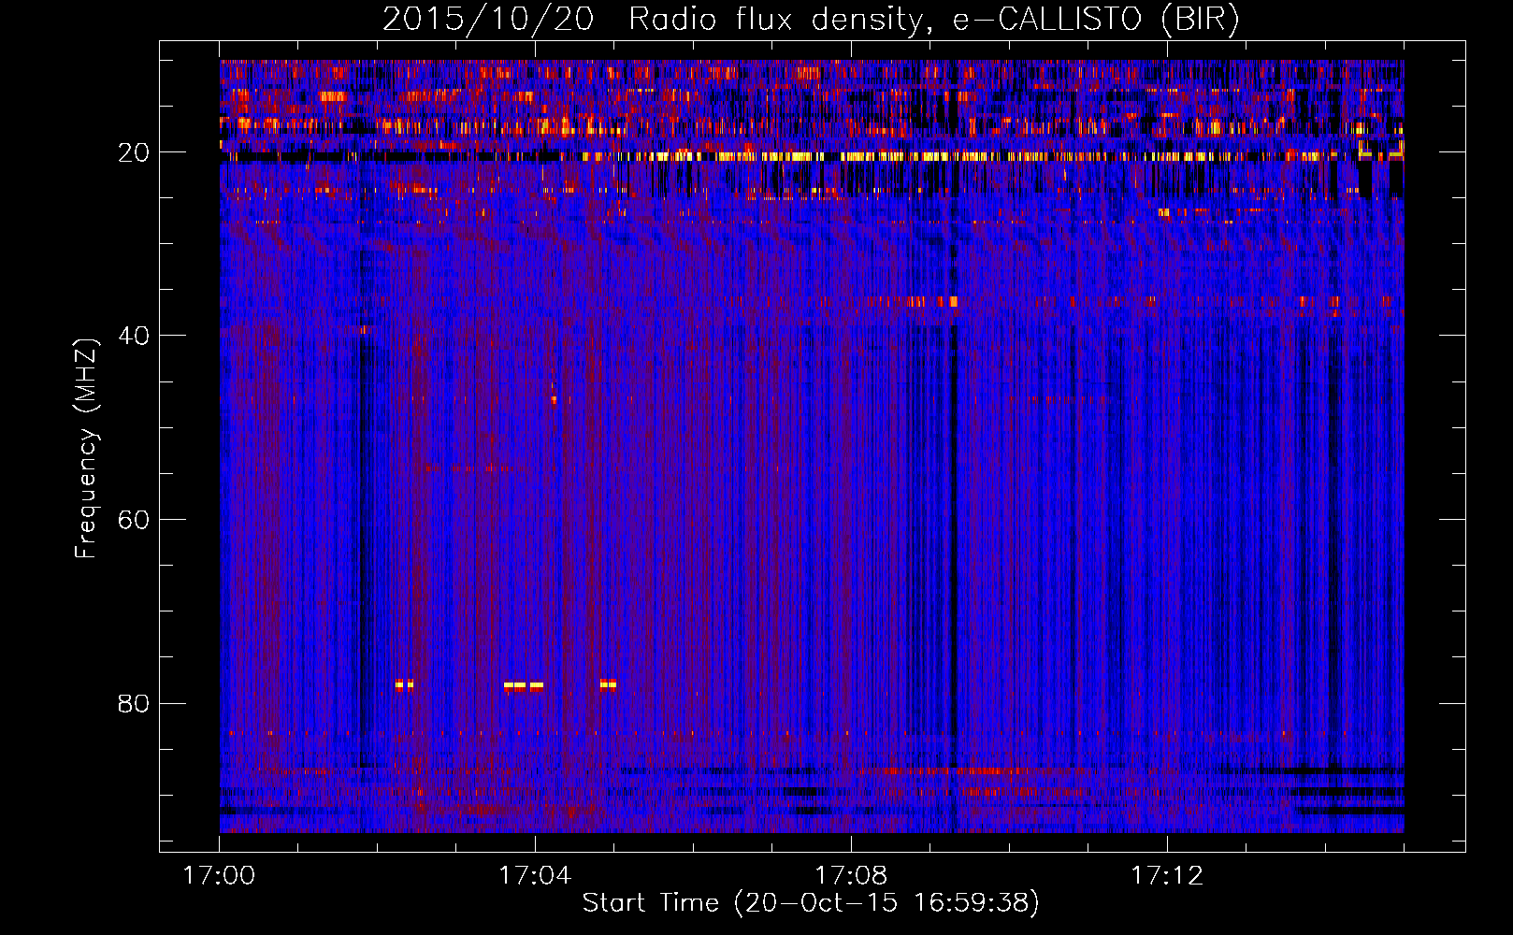The width and height of the screenshot is (1513, 935).
Task: Click the 'Frequency (MHZ)' axis label
Action: 86,449
